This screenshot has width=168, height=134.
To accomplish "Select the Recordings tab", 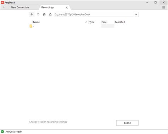I will pyautogui.click(x=47, y=7).
